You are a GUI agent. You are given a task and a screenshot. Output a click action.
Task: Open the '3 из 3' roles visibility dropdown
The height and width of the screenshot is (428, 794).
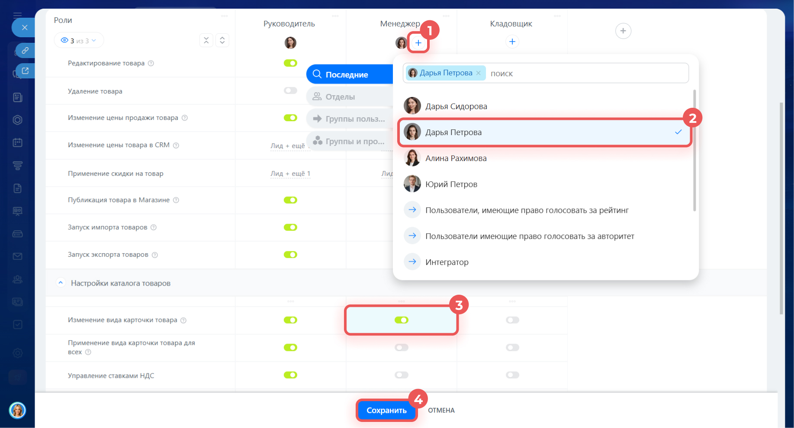coord(79,41)
